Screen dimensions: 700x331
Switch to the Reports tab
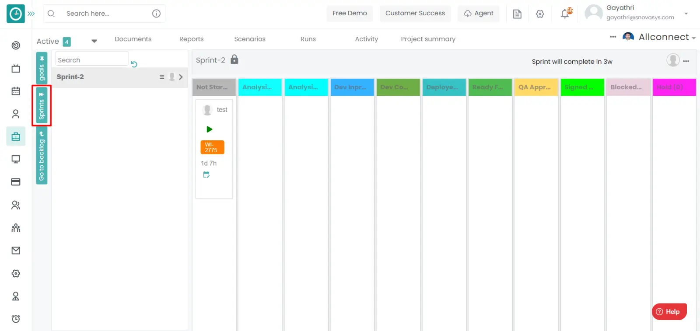pos(191,39)
